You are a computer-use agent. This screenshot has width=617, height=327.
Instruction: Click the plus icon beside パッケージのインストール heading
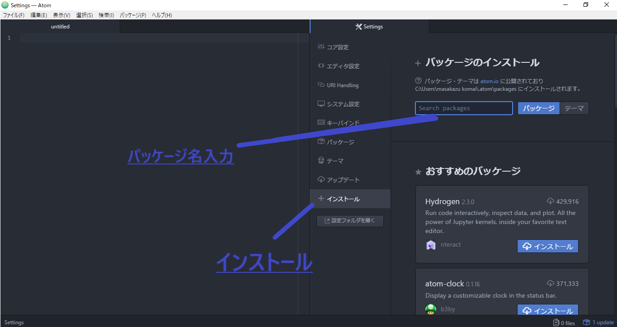[418, 63]
